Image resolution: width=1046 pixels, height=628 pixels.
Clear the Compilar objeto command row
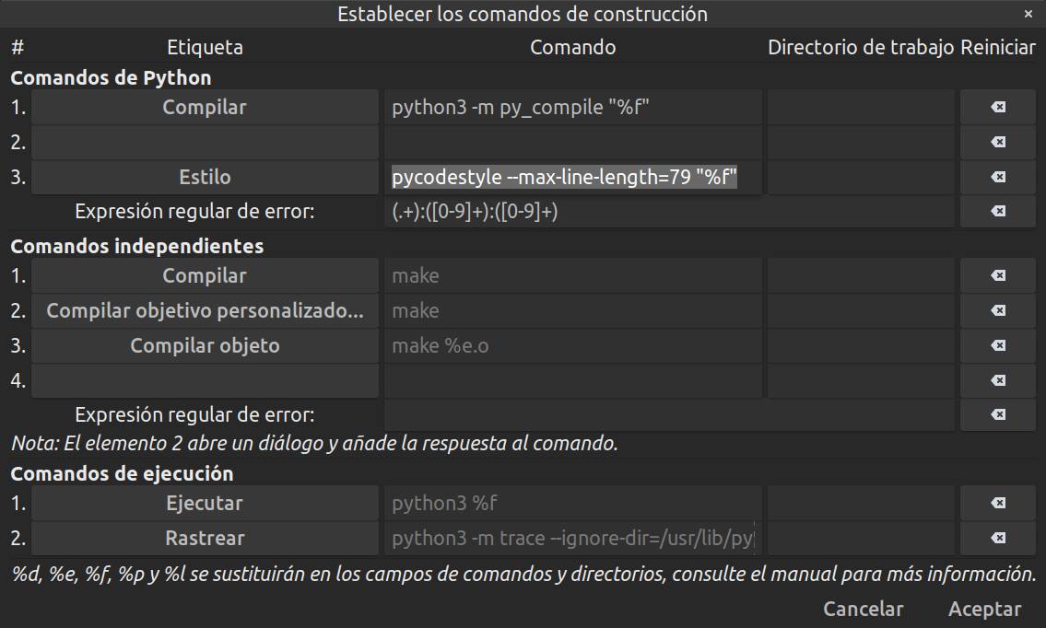point(998,345)
